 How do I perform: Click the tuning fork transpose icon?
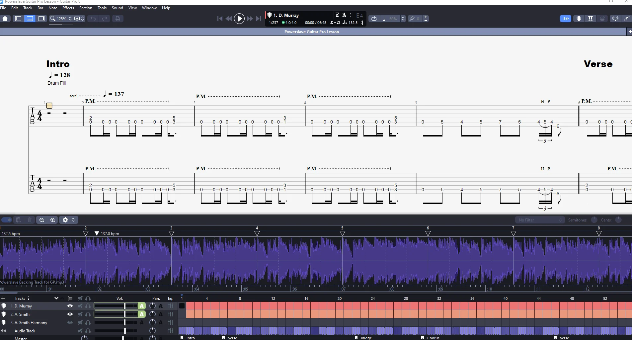(x=412, y=19)
